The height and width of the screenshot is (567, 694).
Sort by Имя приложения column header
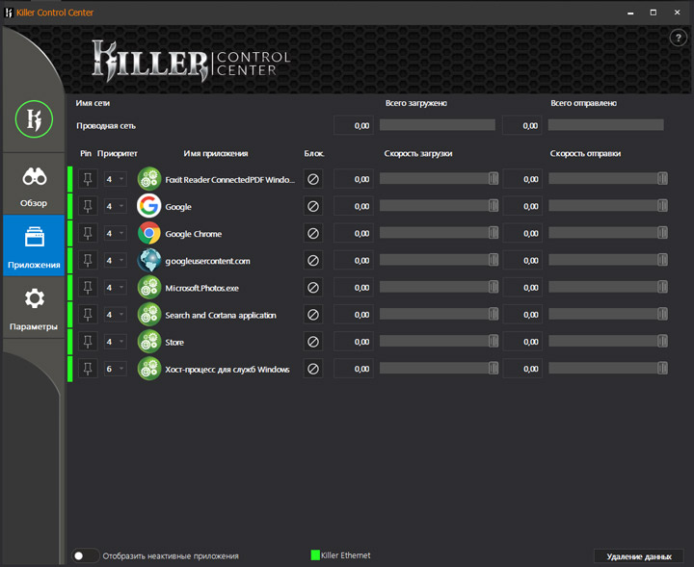pyautogui.click(x=216, y=153)
